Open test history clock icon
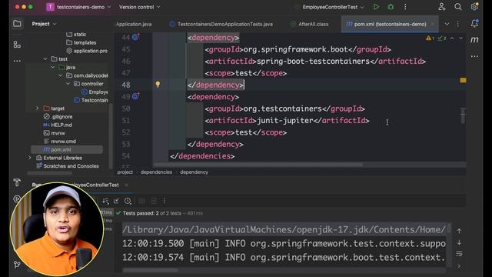Image resolution: width=492 pixels, height=277 pixels. coord(128,201)
